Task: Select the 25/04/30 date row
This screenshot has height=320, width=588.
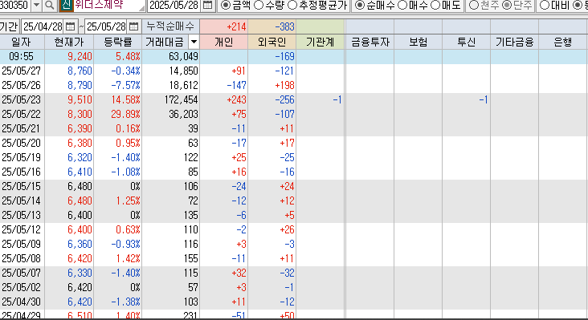Action: tap(294, 302)
